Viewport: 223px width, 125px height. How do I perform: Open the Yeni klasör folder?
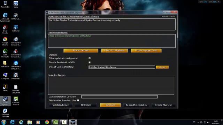[5, 64]
